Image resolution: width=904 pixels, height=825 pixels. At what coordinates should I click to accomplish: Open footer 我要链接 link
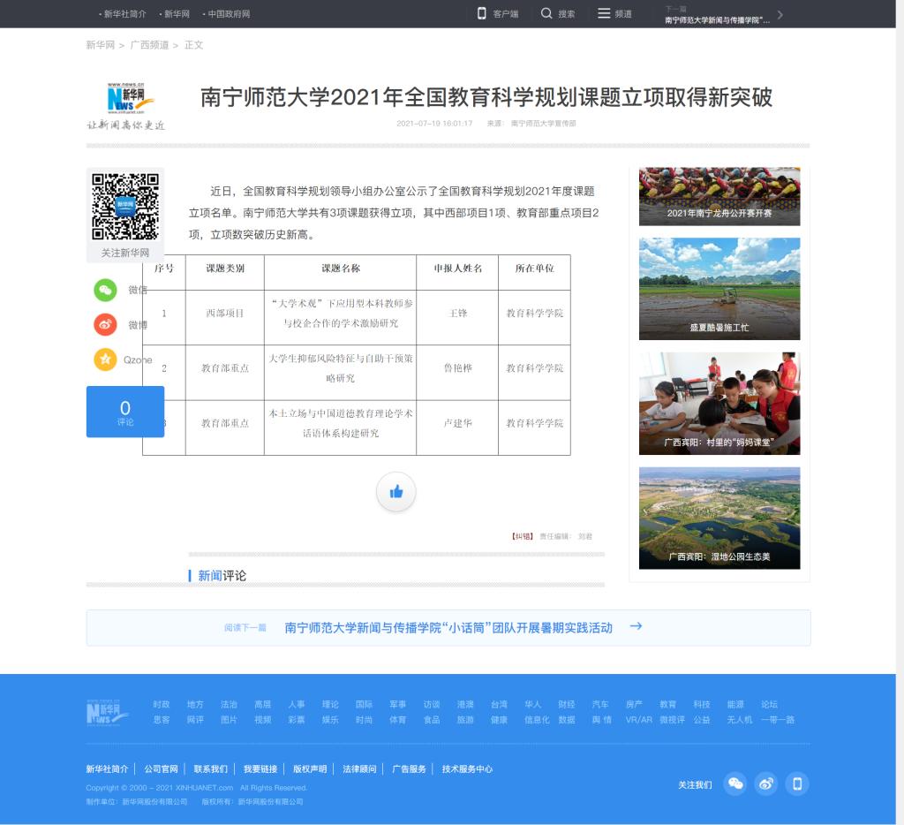coord(260,769)
